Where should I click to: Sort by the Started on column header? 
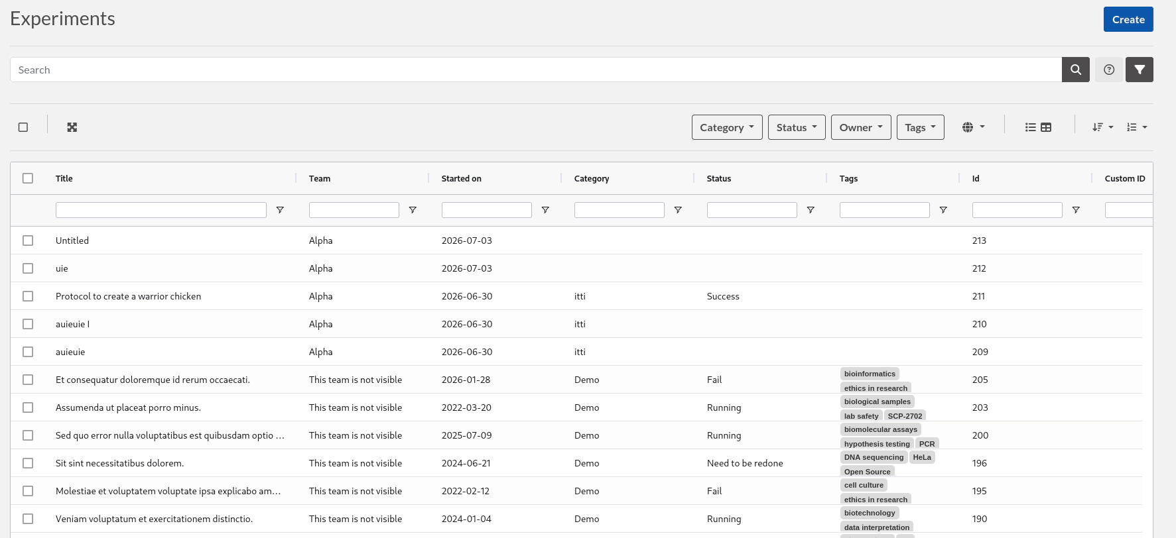462,178
